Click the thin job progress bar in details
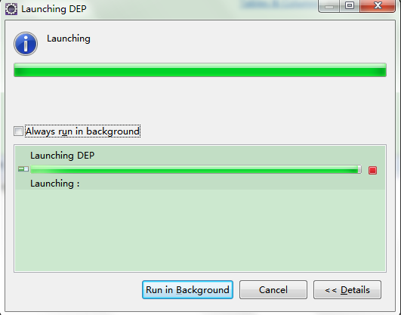Image resolution: width=401 pixels, height=315 pixels. pos(196,169)
